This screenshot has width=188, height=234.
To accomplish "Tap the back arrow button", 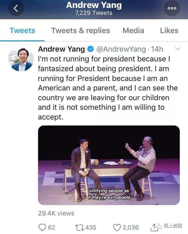I will pos(16,8).
